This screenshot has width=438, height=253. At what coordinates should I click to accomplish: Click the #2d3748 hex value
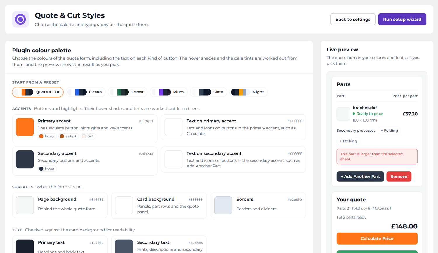[x=146, y=154]
